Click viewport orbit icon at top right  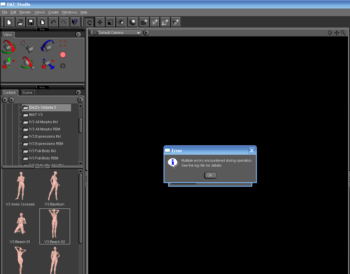(x=330, y=33)
